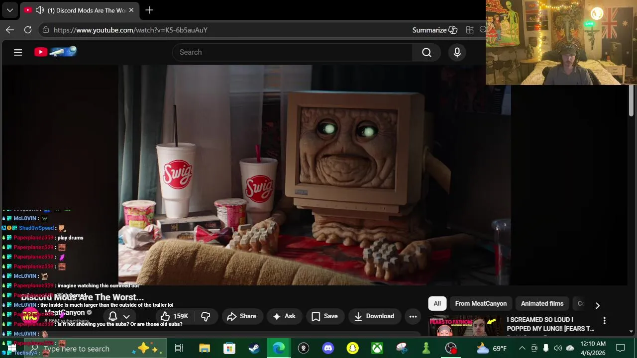This screenshot has height=358, width=637.
Task: Go to YouTube home via logo
Action: 55,52
